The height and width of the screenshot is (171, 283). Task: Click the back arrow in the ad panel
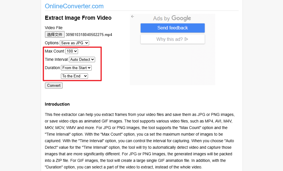pyautogui.click(x=133, y=17)
